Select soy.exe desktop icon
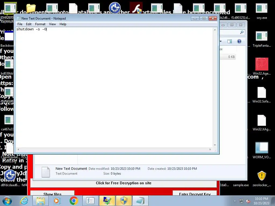 pos(262,11)
